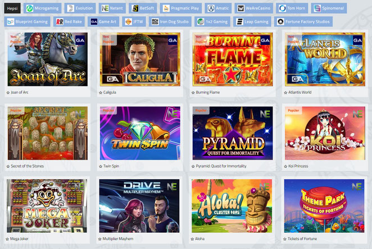Show Amatic provider games
The width and height of the screenshot is (372, 249).
pos(218,8)
